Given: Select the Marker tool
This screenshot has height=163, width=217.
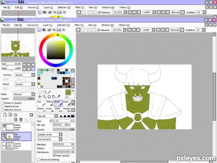Looking at the screenshot, I should point(42,109).
